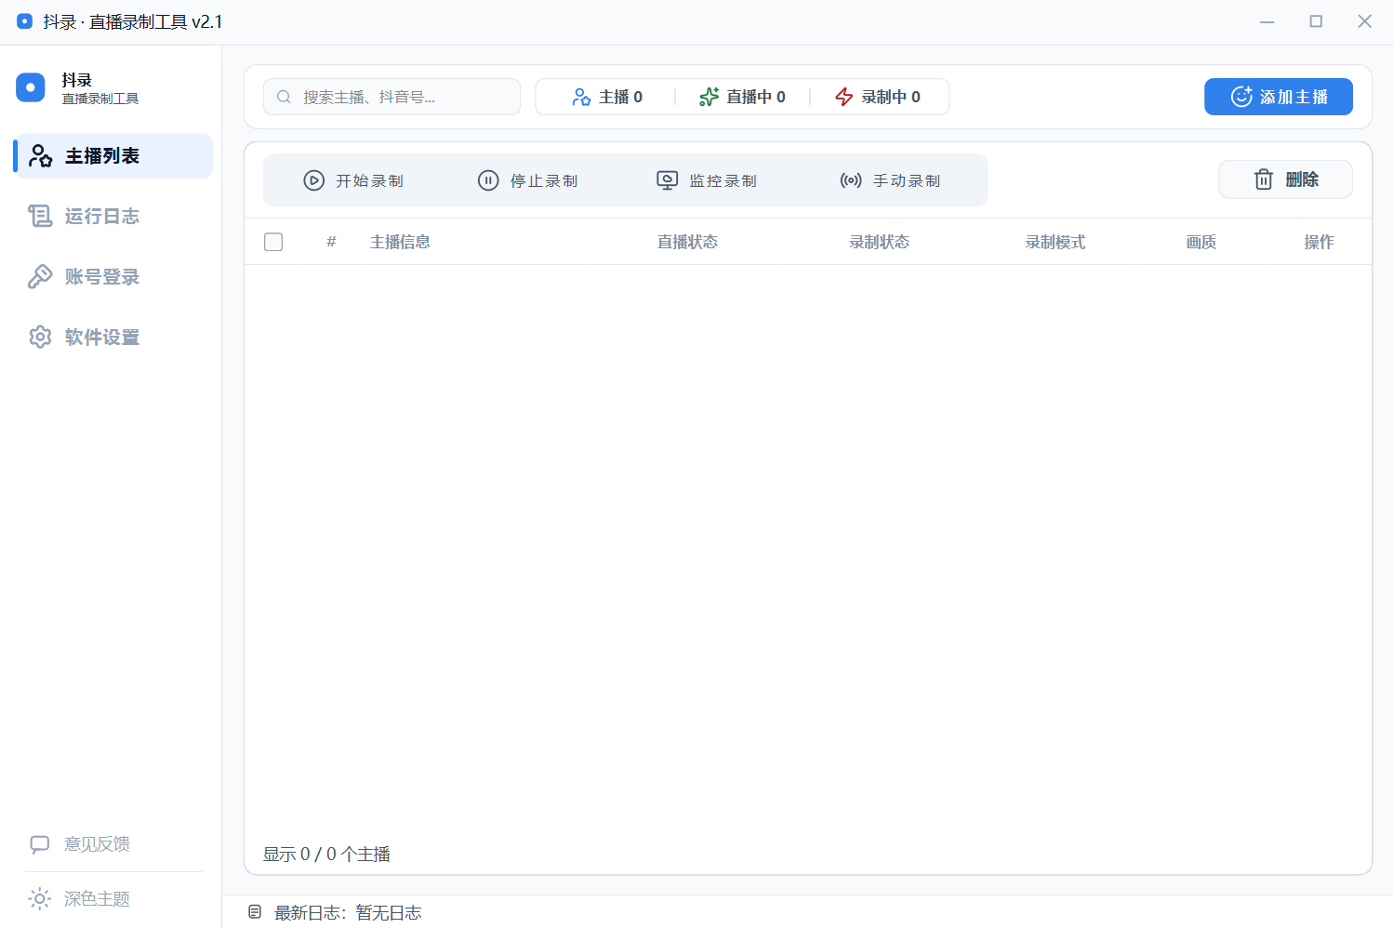1393x928 pixels.
Task: Click the 录制中 0 counter
Action: (x=878, y=97)
